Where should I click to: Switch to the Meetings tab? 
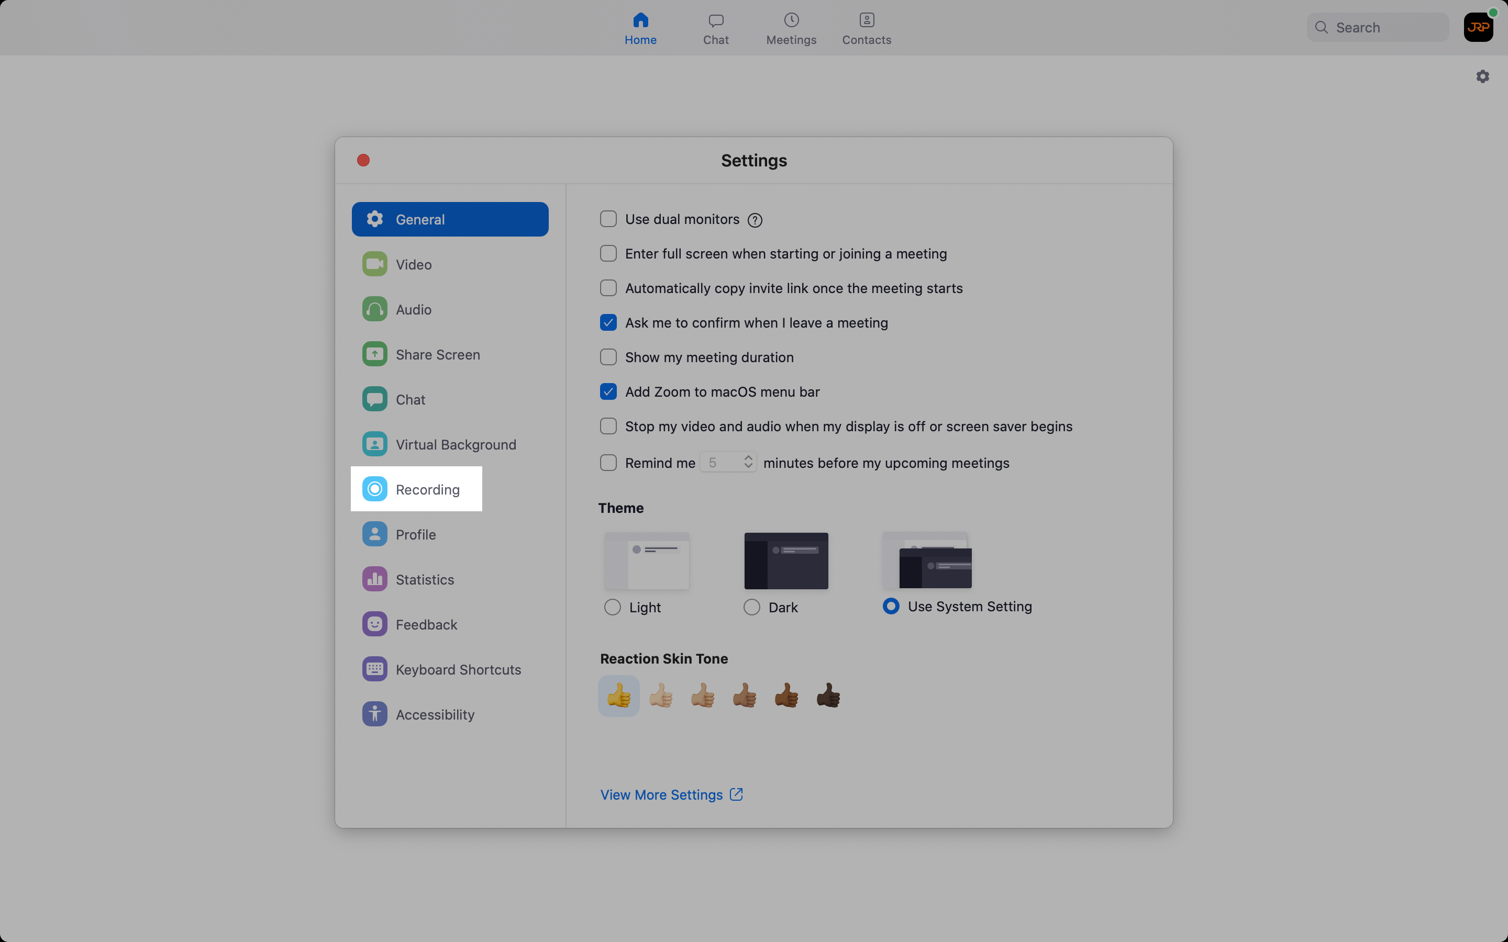click(x=790, y=27)
